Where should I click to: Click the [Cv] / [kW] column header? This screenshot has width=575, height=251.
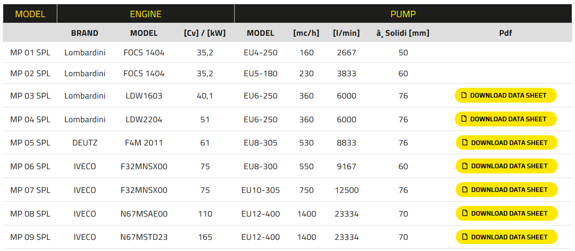point(205,33)
